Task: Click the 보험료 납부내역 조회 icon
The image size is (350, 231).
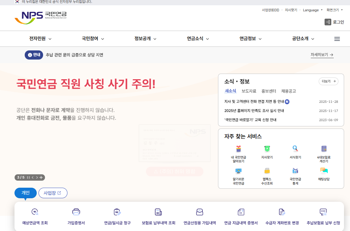Action: (158, 212)
